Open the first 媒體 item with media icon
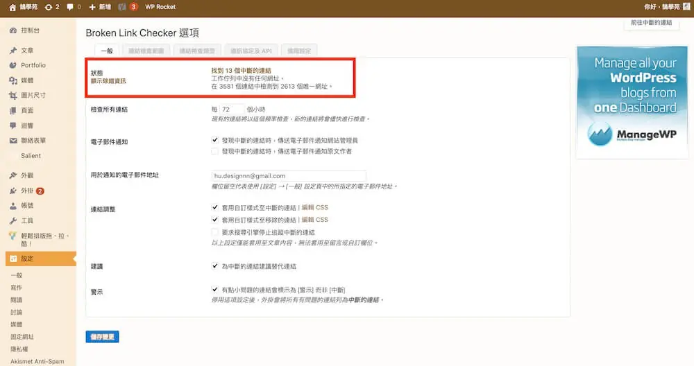Image resolution: width=694 pixels, height=366 pixels. click(x=13, y=80)
